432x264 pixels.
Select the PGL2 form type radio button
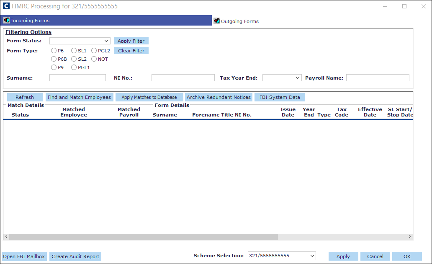tap(94, 51)
